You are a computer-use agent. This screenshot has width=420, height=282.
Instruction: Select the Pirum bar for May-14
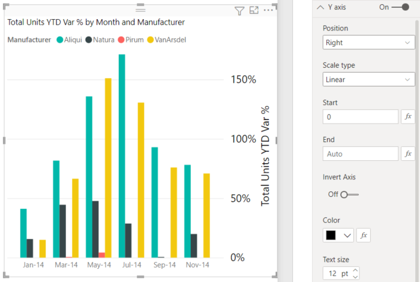101,255
